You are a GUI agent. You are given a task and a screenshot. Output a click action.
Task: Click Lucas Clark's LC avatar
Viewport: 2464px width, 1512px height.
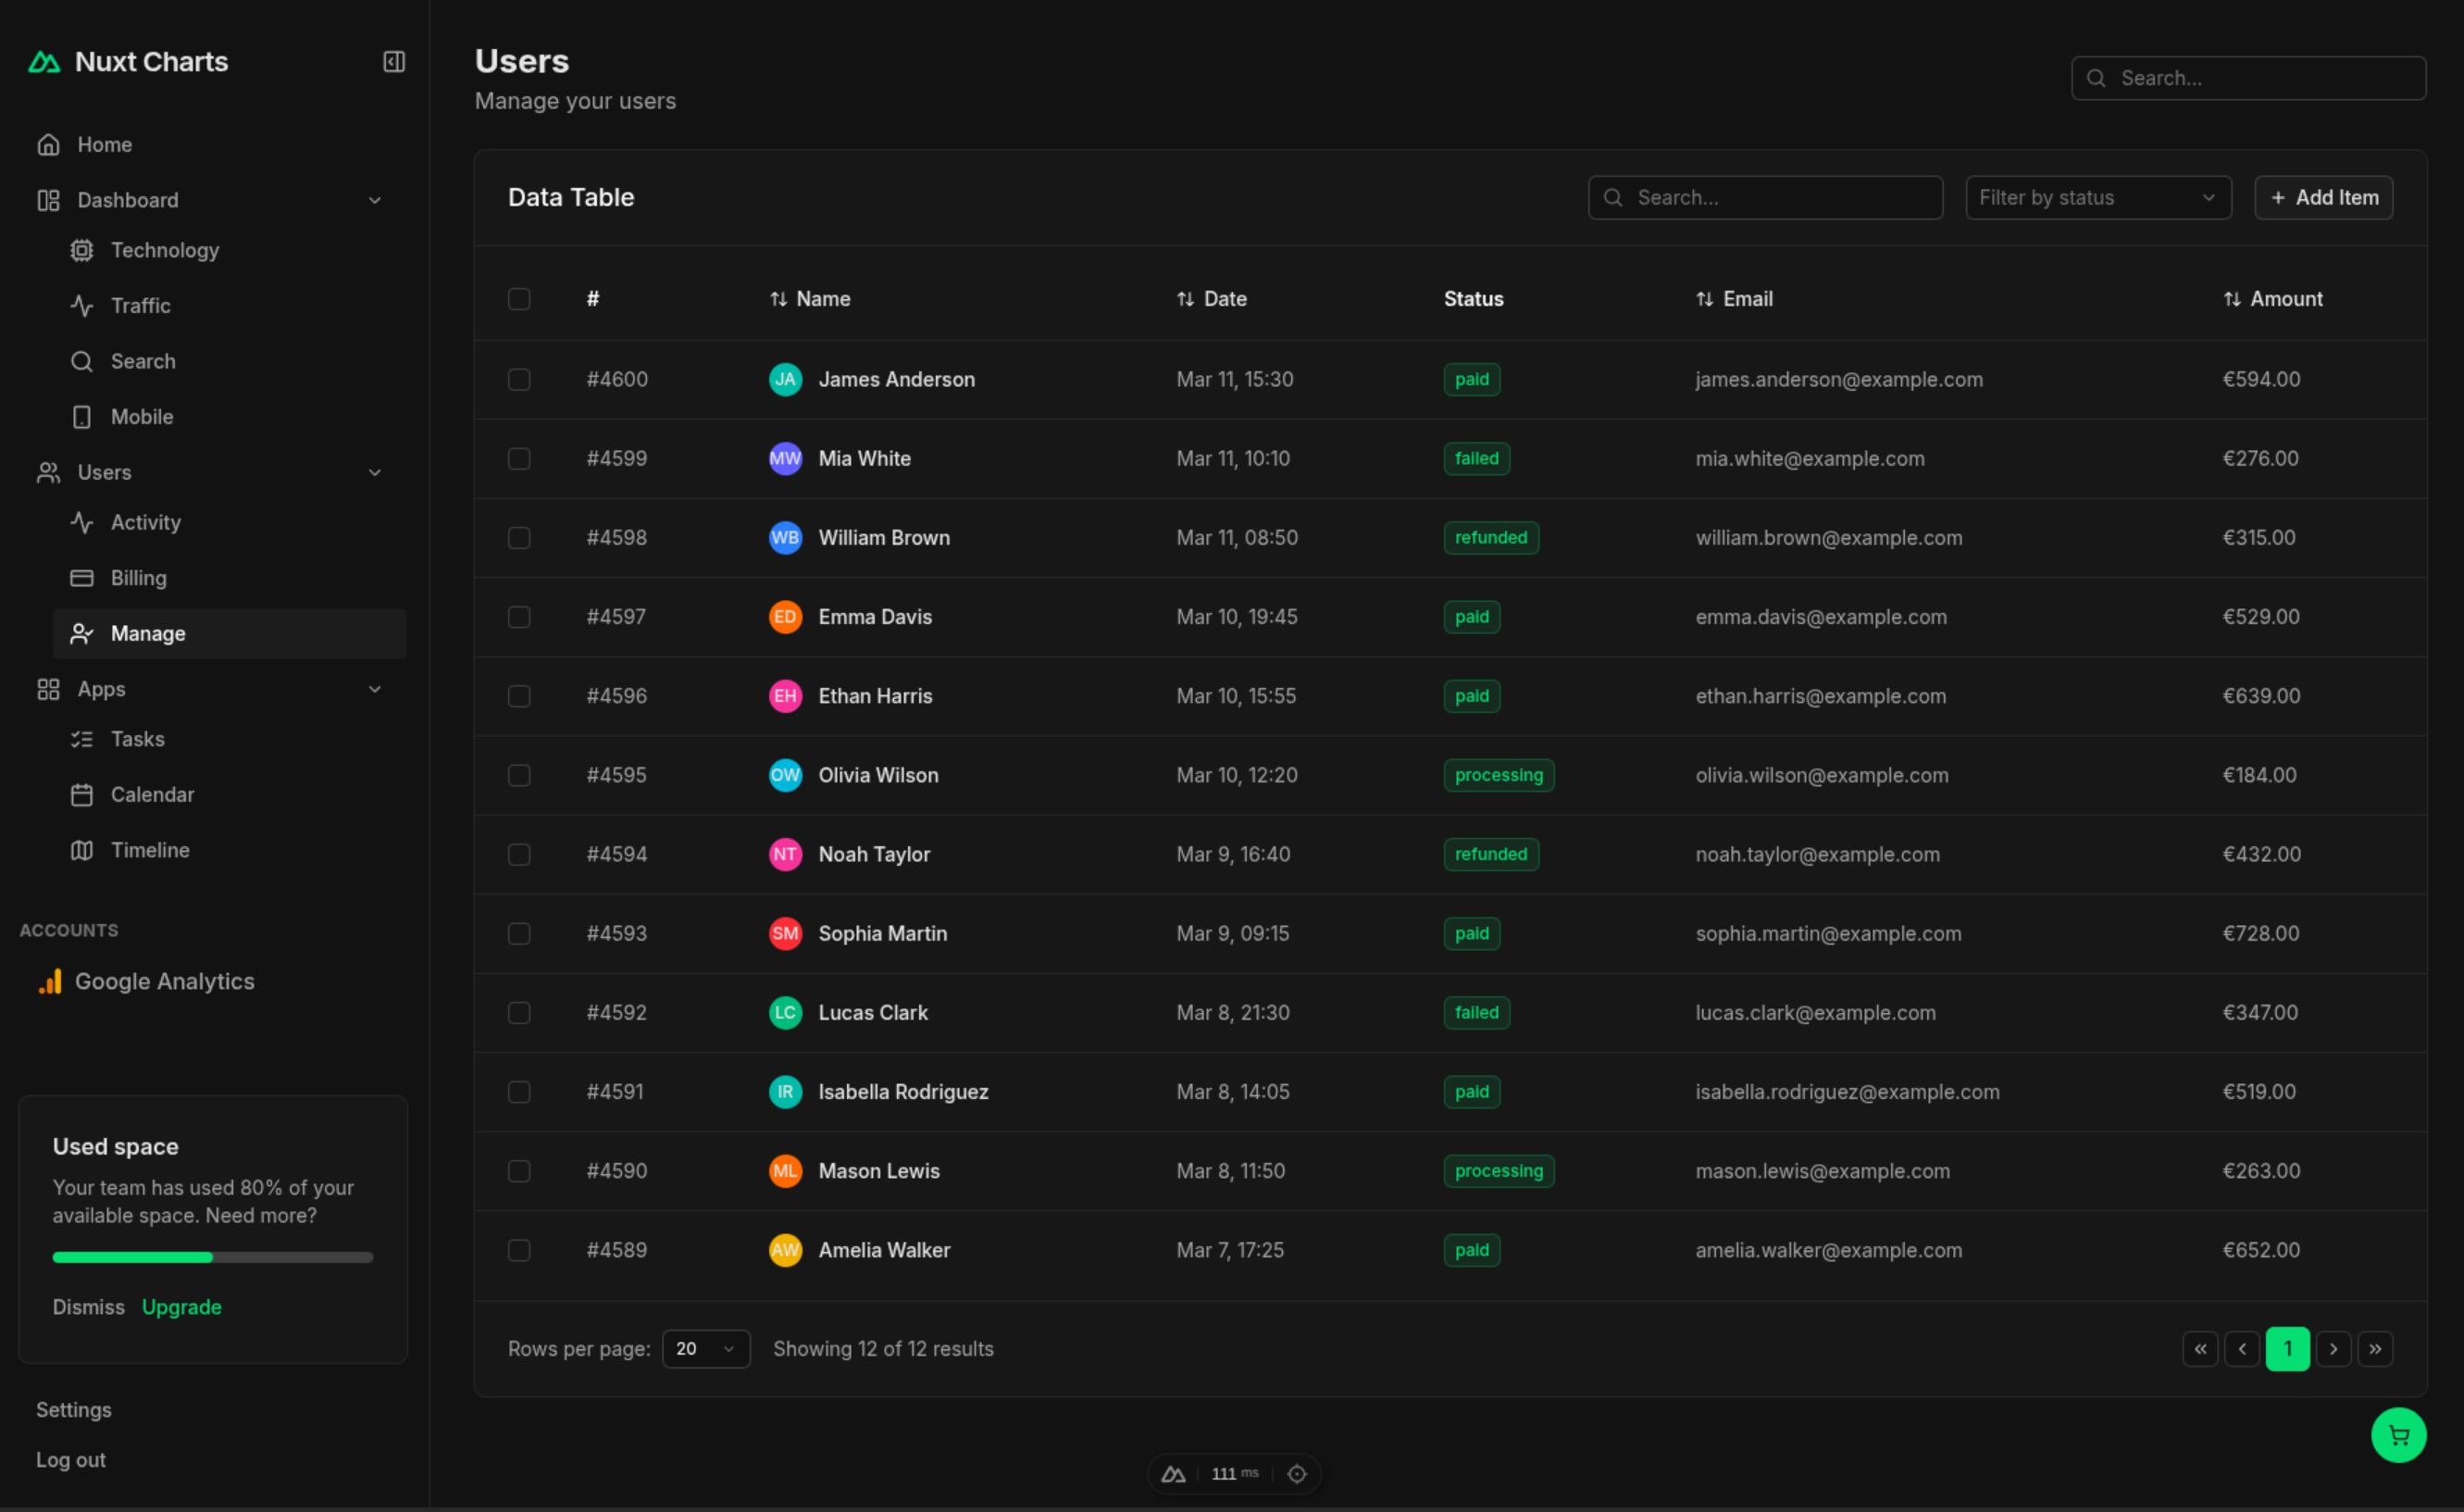785,1012
